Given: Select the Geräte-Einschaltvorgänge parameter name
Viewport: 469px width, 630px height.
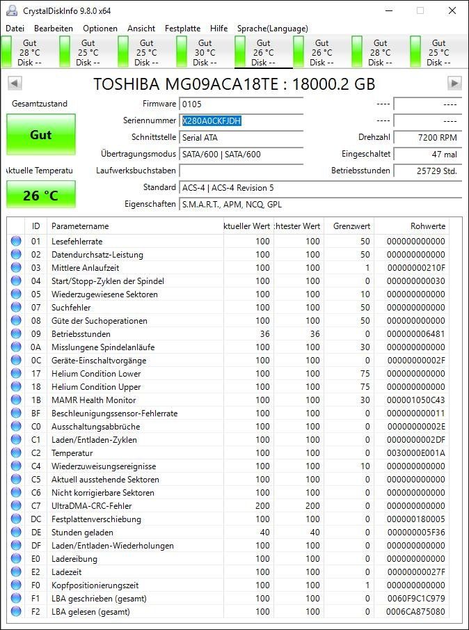Looking at the screenshot, I should coord(99,361).
